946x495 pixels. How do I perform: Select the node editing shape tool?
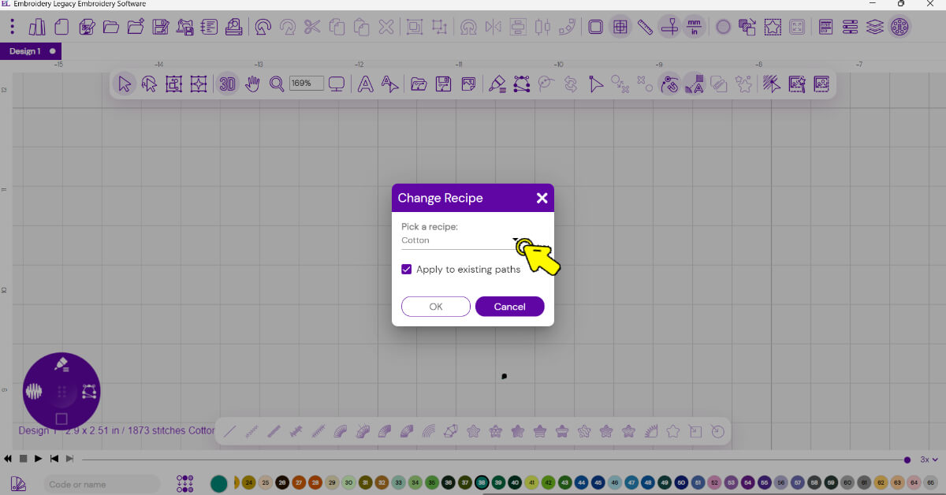(x=521, y=84)
